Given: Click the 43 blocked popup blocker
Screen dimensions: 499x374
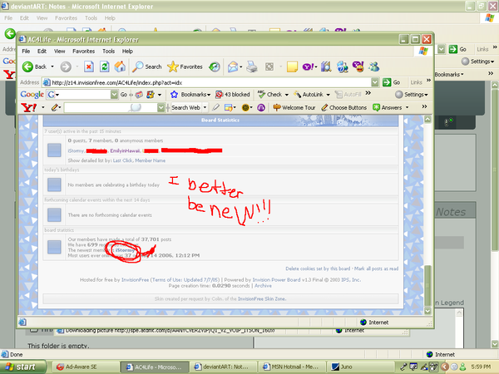Looking at the screenshot, I should click(233, 95).
